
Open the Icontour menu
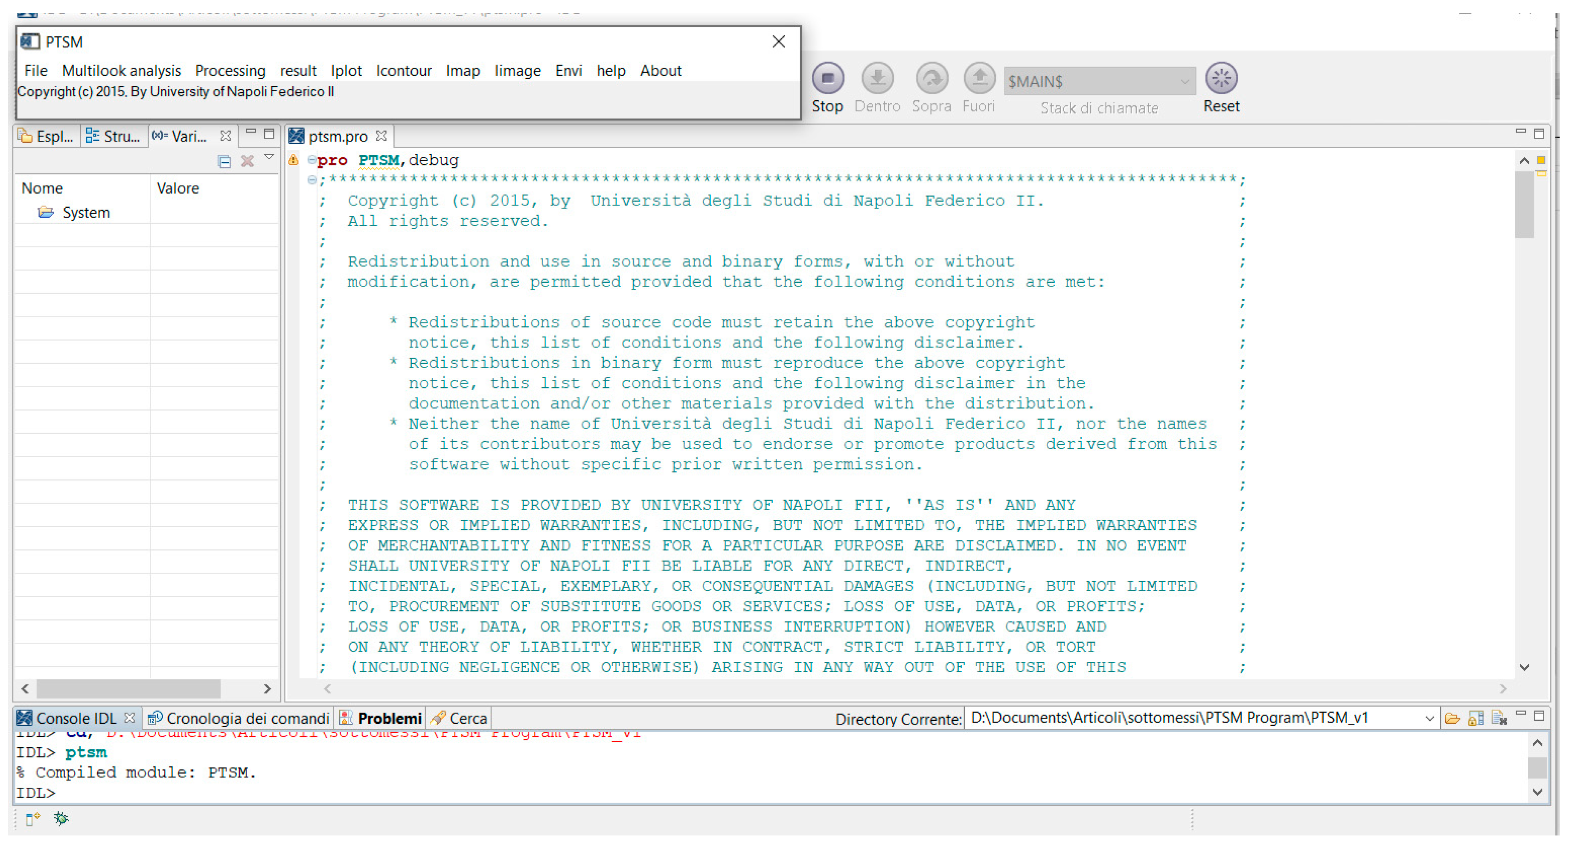[x=404, y=71]
